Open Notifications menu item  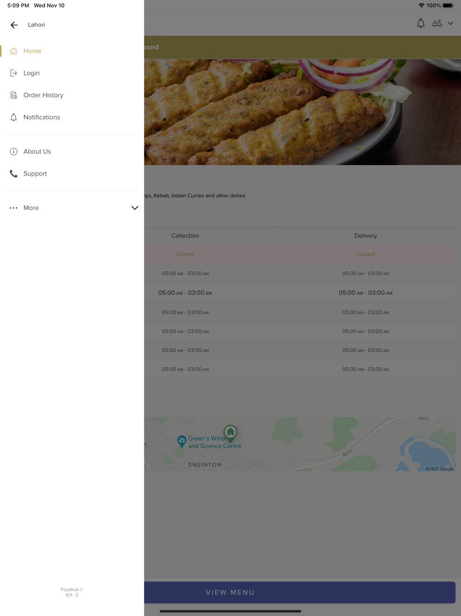coord(72,117)
